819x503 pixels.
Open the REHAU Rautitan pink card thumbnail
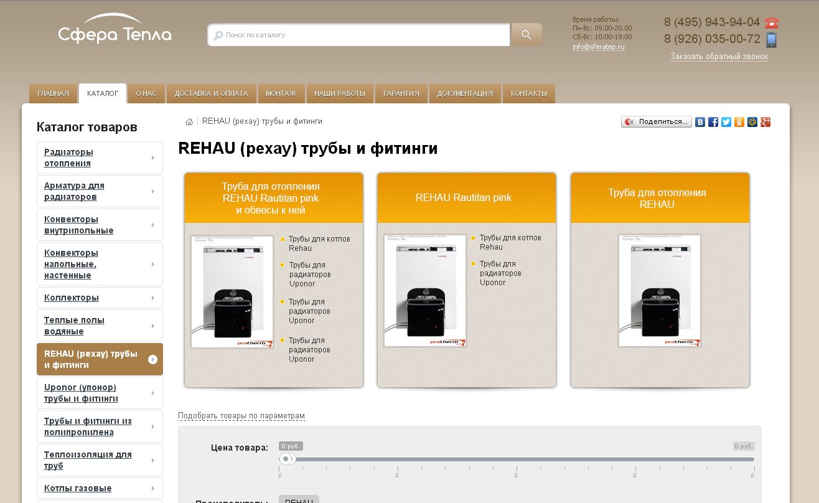tap(425, 291)
